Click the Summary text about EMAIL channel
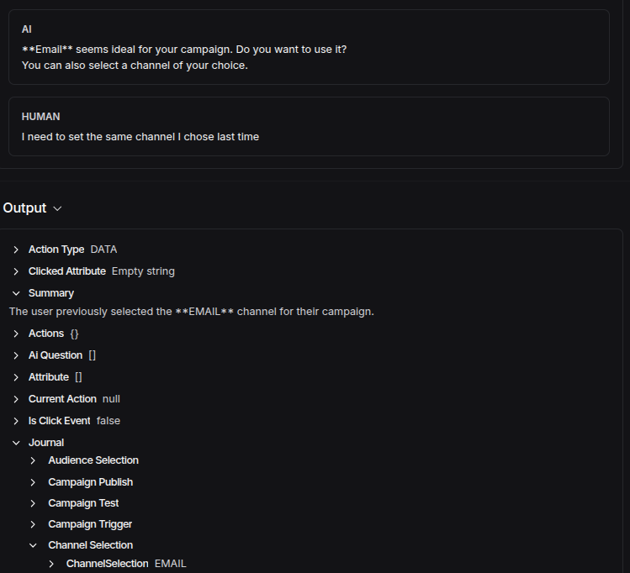Screen dimensions: 630x573 point(192,312)
